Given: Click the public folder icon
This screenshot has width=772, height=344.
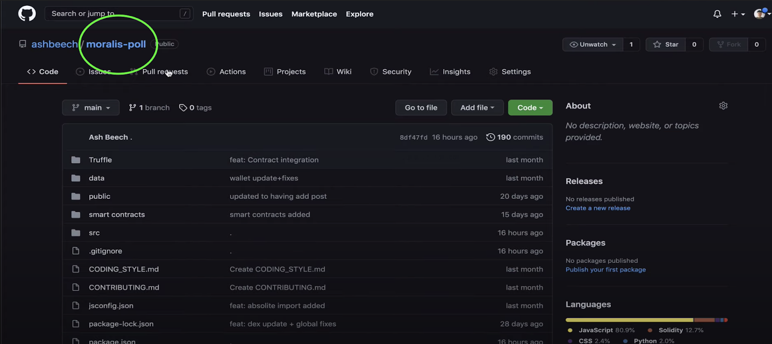Looking at the screenshot, I should 76,196.
